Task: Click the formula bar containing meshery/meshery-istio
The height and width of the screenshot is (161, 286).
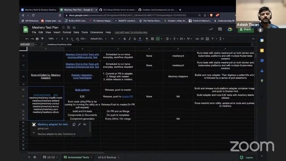Action: [149, 44]
